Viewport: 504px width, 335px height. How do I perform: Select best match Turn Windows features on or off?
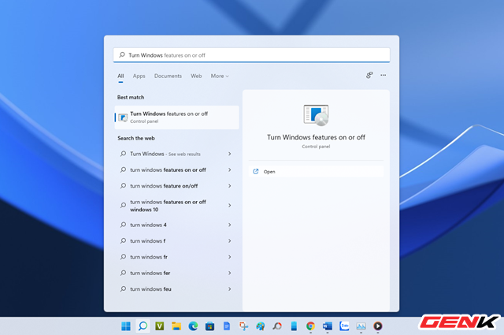pyautogui.click(x=176, y=117)
